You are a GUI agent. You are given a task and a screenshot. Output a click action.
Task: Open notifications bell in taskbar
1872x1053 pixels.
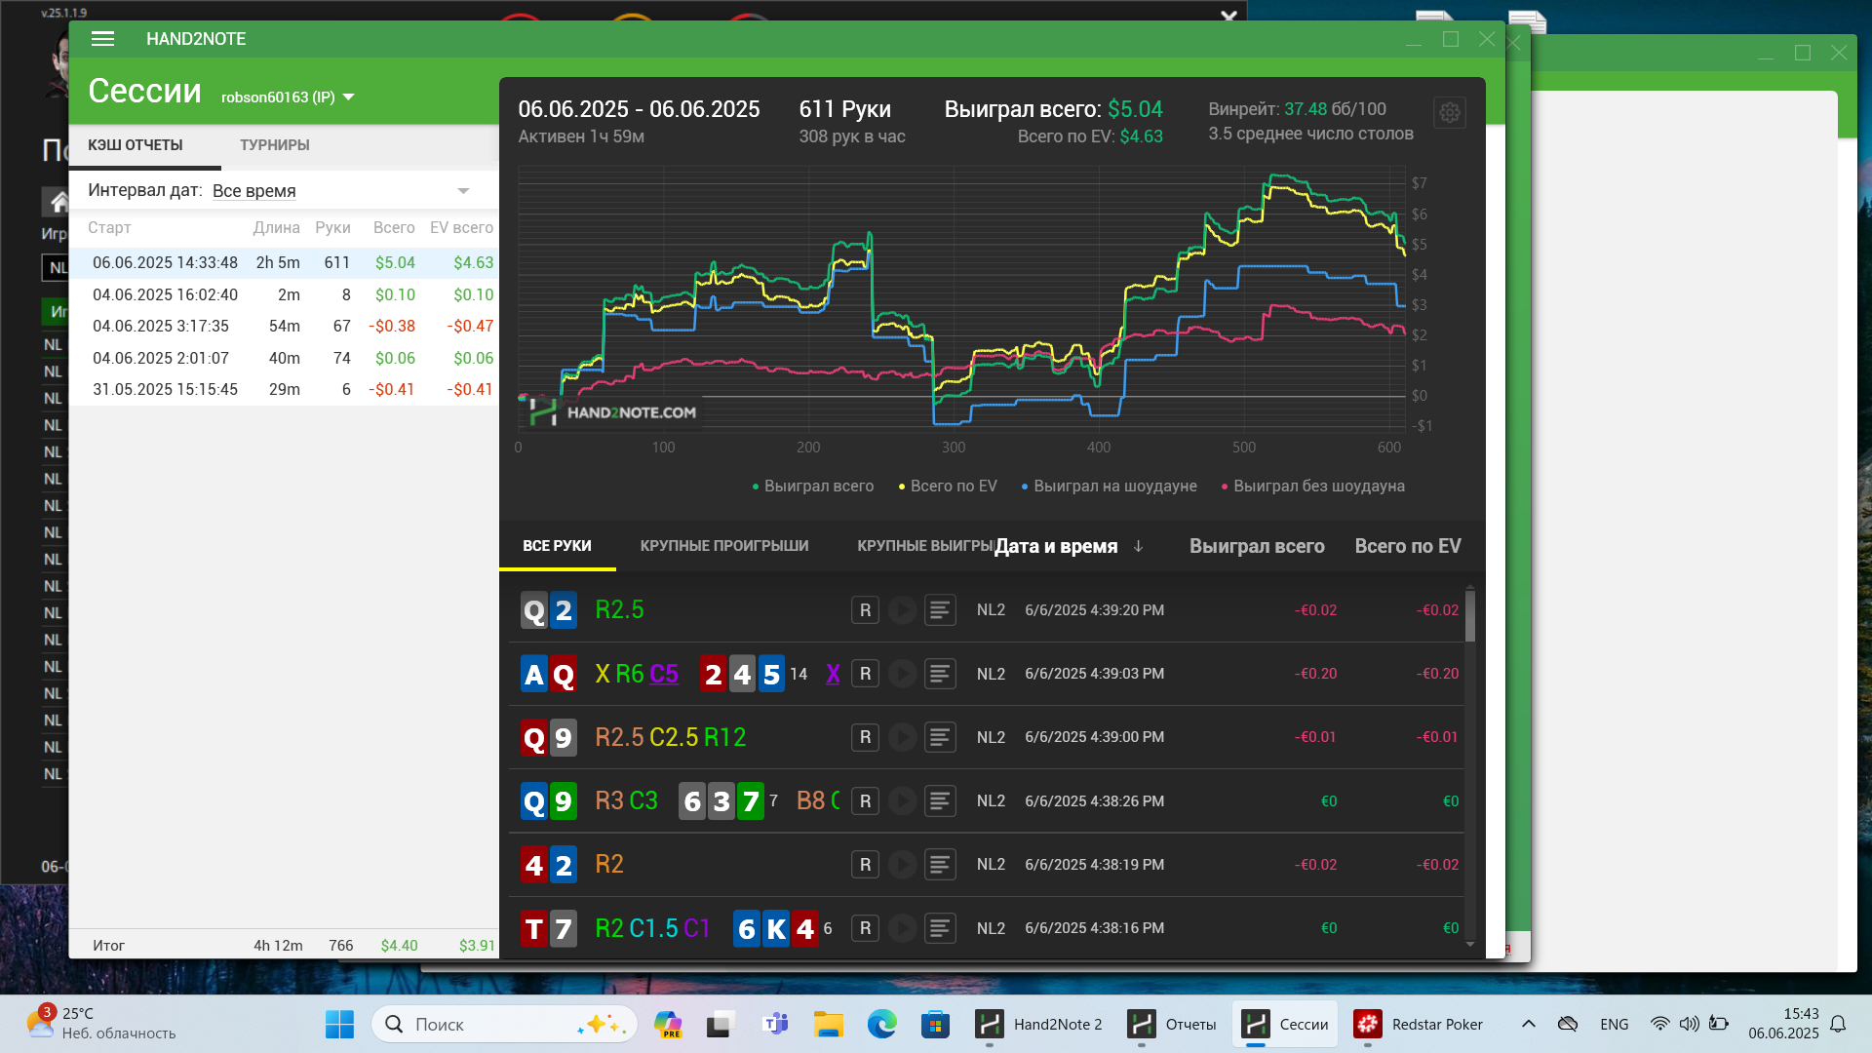(x=1838, y=1024)
